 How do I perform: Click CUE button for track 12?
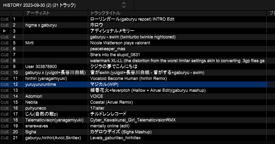tap(5, 85)
